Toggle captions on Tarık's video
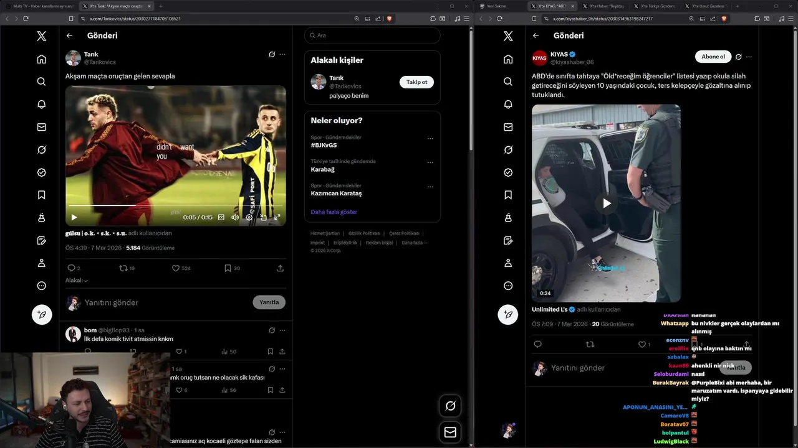The image size is (798, 448). (x=221, y=217)
